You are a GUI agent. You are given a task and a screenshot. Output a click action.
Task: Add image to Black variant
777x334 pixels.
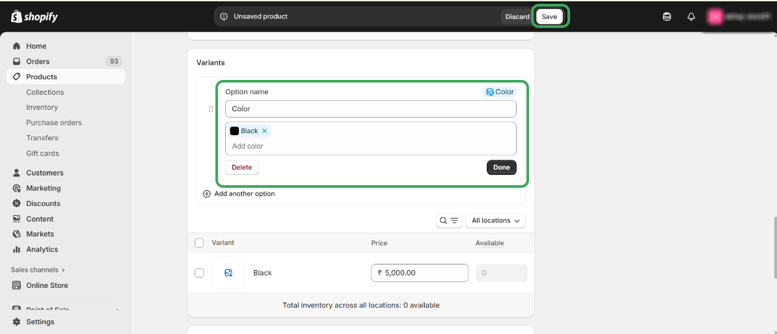[x=228, y=273]
